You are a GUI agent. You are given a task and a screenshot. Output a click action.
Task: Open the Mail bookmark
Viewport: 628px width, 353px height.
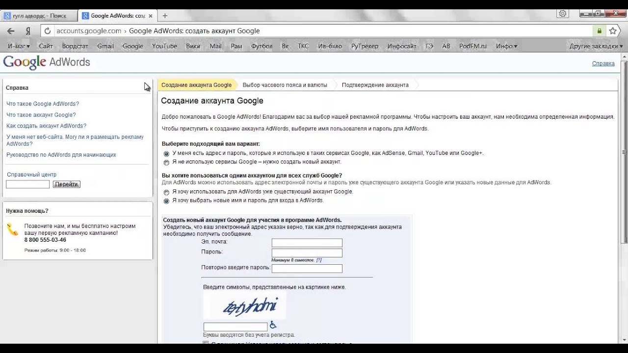[216, 46]
